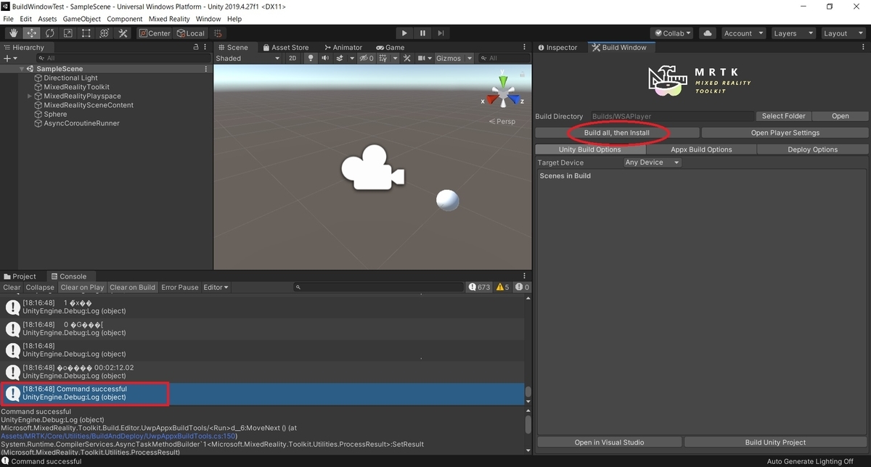This screenshot has width=871, height=467.
Task: Select the Scale tool
Action: coord(68,33)
